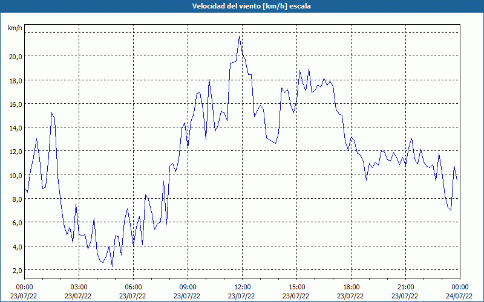Click the 06:00 time axis label
The width and height of the screenshot is (484, 302).
click(133, 288)
